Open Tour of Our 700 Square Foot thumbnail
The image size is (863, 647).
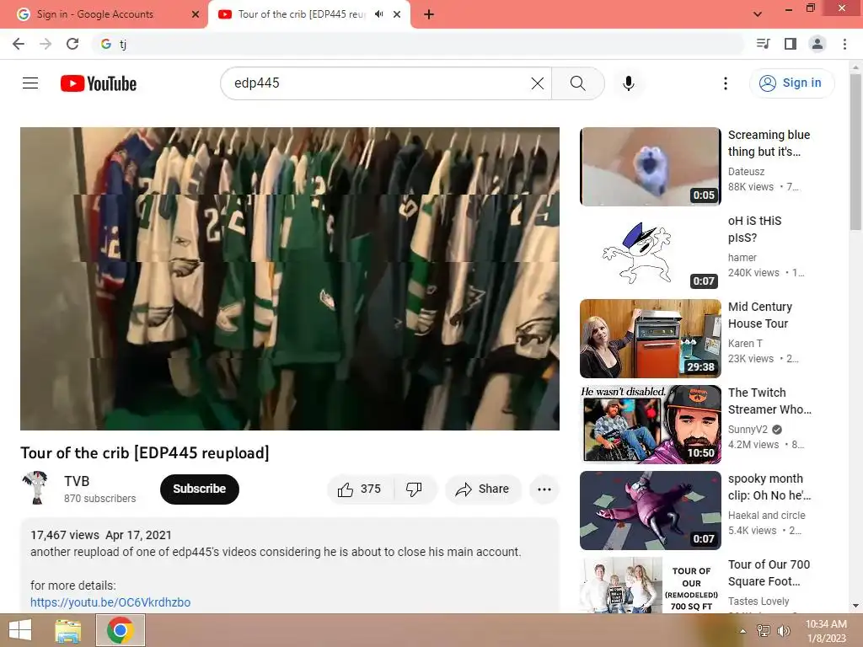click(x=650, y=585)
